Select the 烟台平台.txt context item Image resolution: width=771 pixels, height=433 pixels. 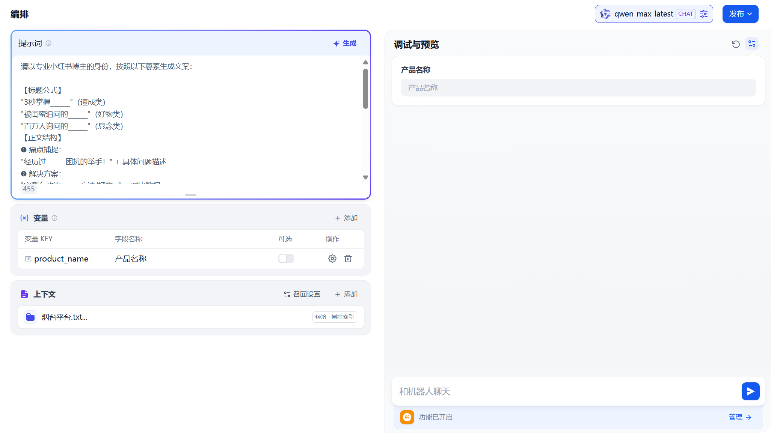(x=191, y=317)
